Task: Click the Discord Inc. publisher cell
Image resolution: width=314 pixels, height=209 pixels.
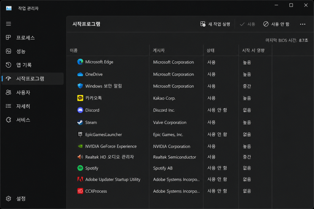Action: point(164,110)
